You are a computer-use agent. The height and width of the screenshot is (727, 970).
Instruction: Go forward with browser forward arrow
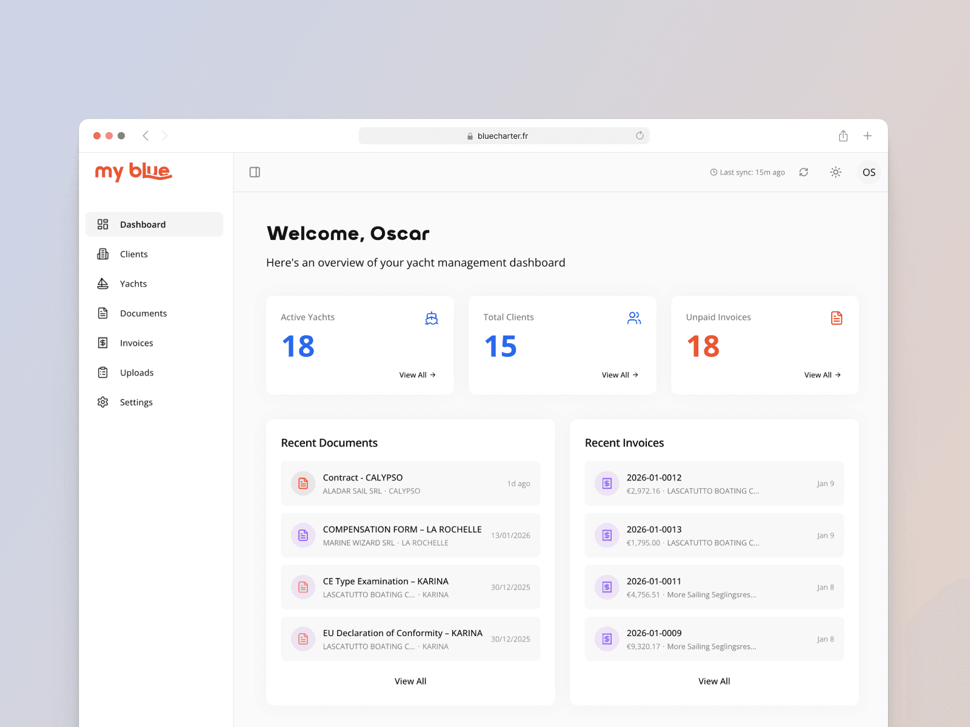(165, 136)
